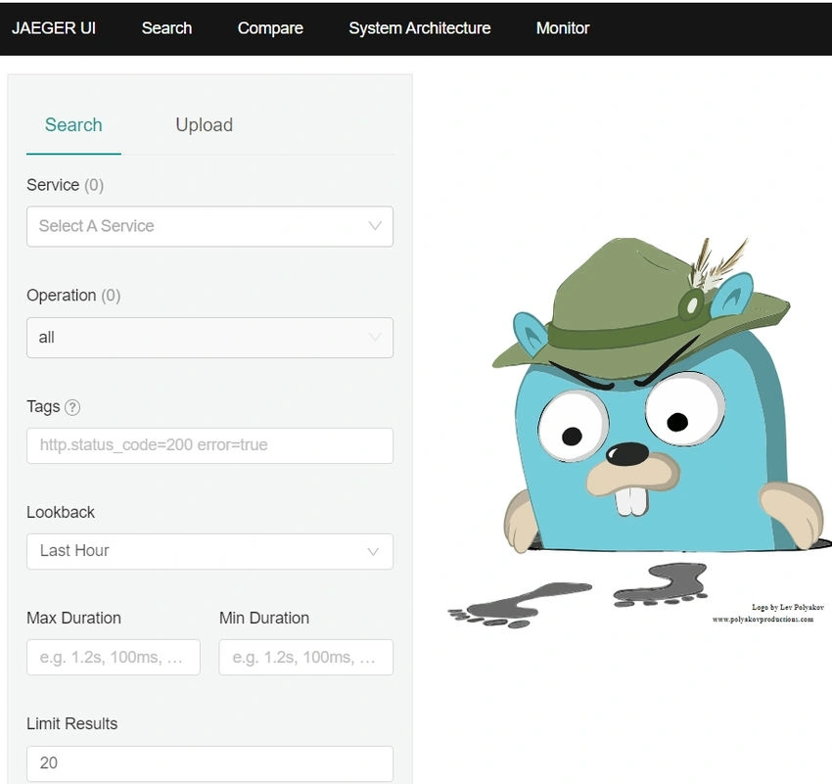Click the Service dropdown chevron arrow
Screen dimensions: 832x784
(x=375, y=226)
